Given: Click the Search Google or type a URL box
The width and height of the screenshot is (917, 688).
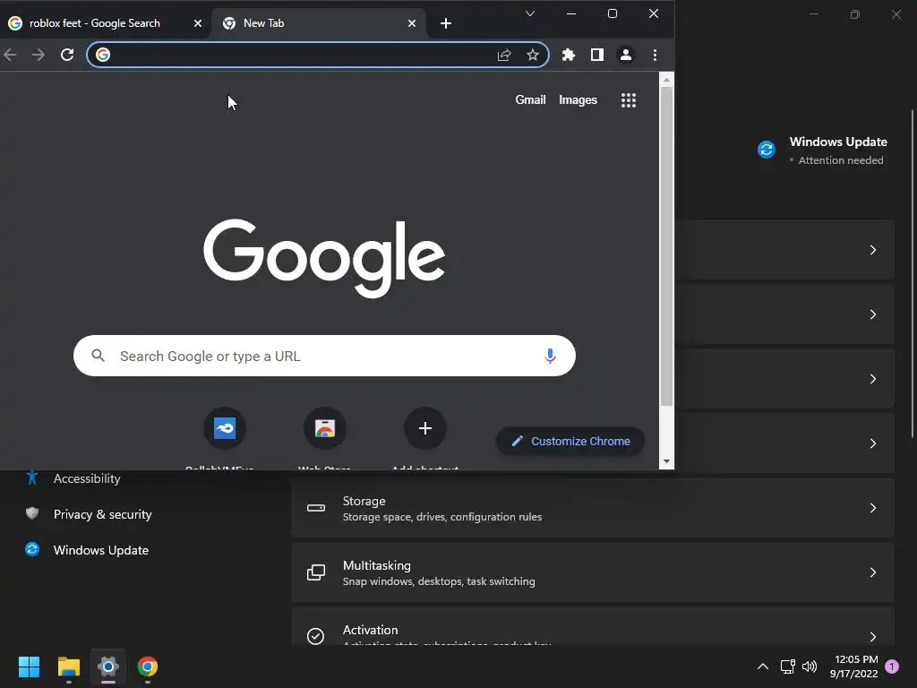Looking at the screenshot, I should 324,356.
